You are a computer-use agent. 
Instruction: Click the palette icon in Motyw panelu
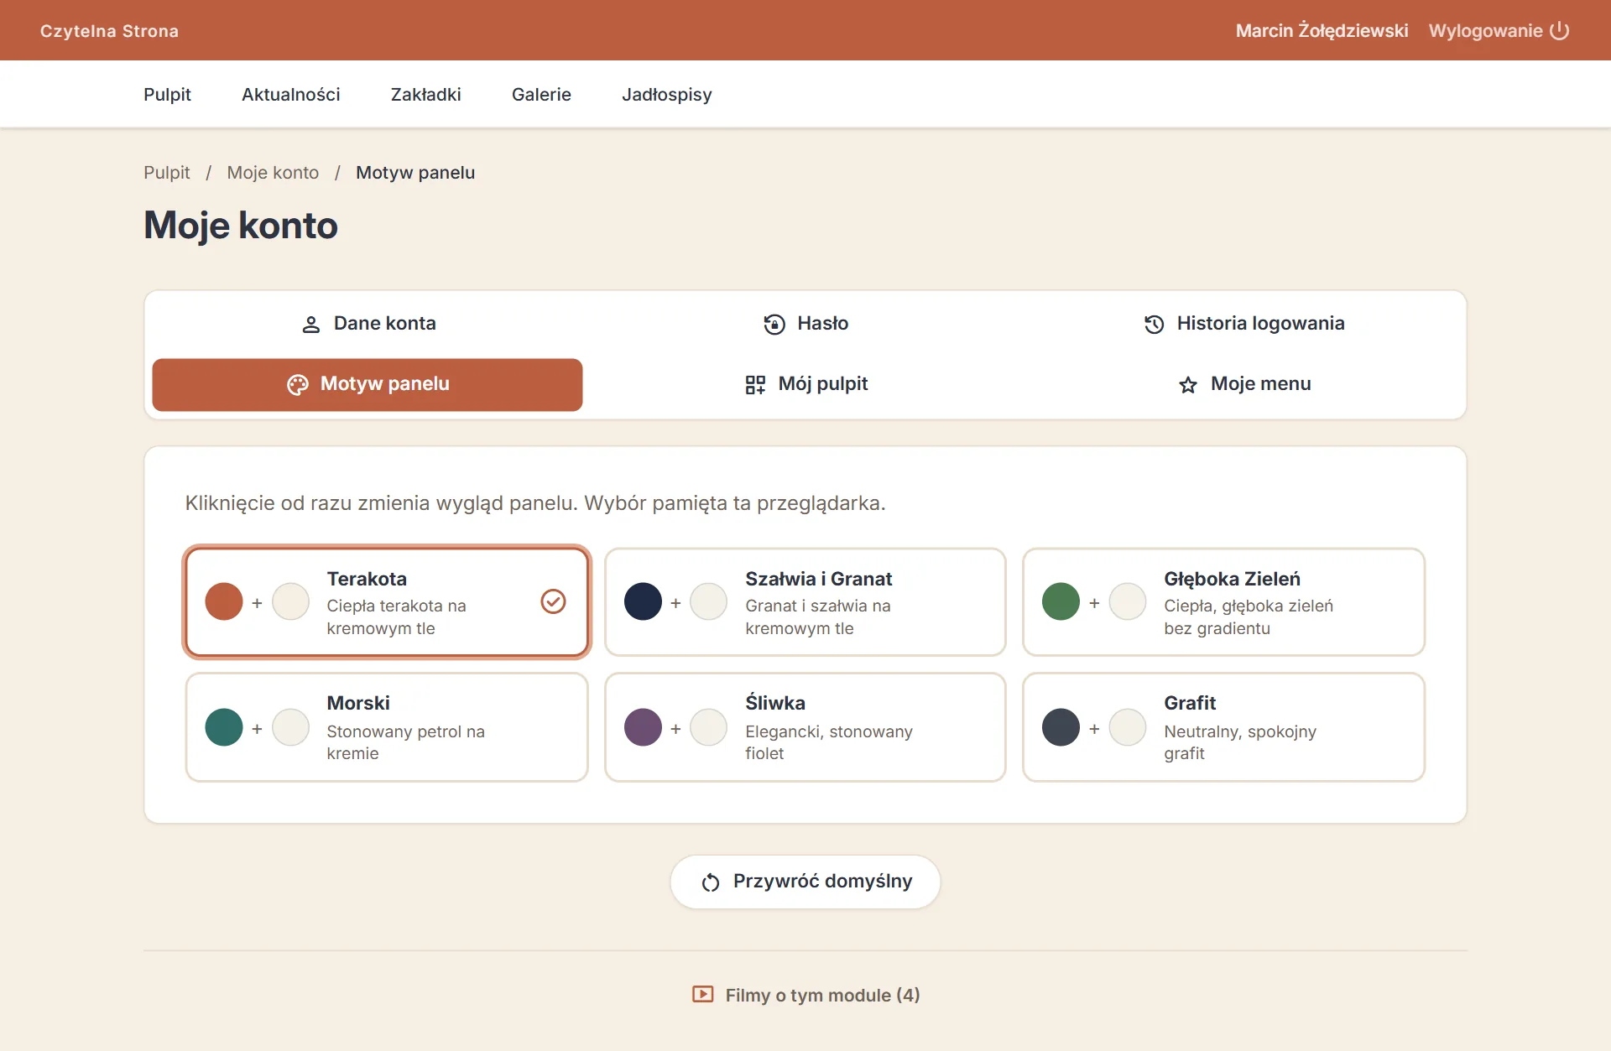298,385
